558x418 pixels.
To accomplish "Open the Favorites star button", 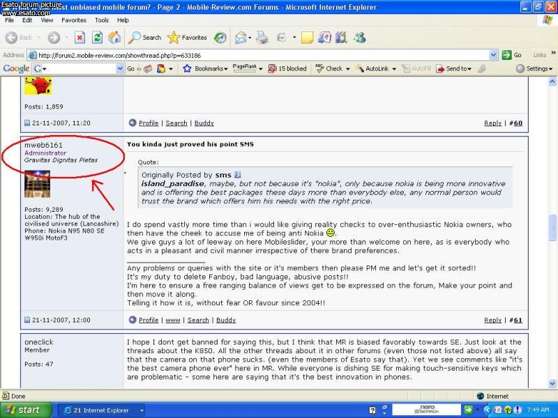I will pos(187,38).
